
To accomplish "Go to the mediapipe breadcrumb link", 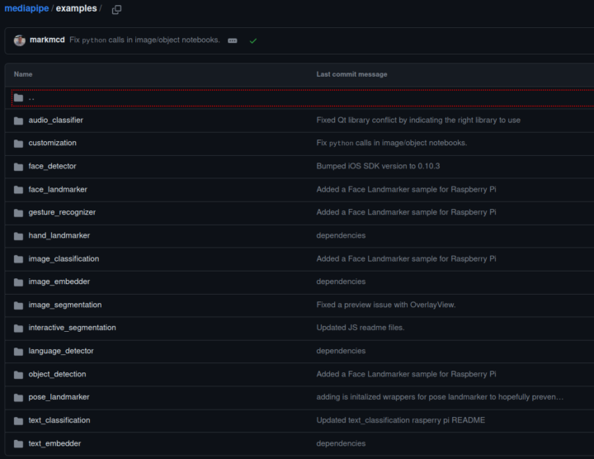I will coord(26,8).
